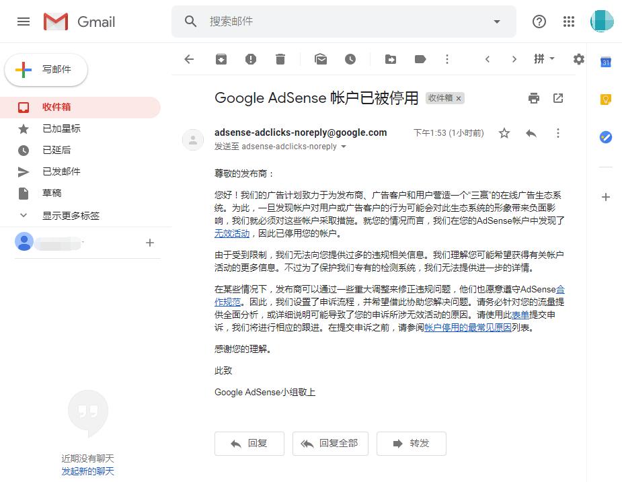Open Google Keep side panel icon
Viewport: 622px width, 482px height.
coord(606,99)
